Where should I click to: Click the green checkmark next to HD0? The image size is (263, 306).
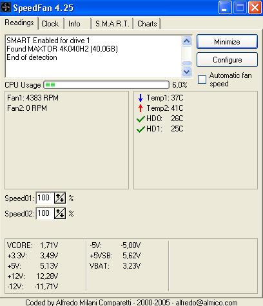coord(141,119)
